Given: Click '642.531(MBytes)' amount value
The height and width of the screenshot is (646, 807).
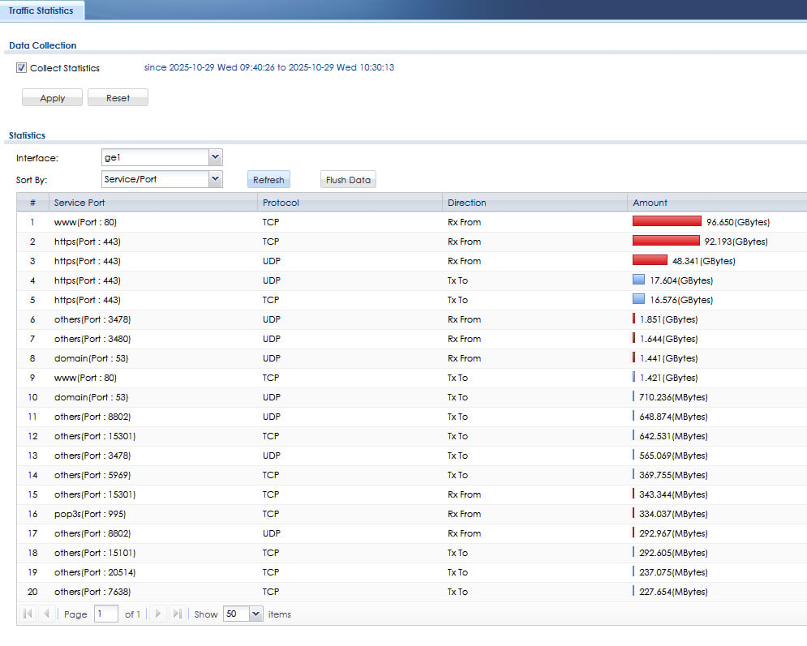Looking at the screenshot, I should (673, 436).
